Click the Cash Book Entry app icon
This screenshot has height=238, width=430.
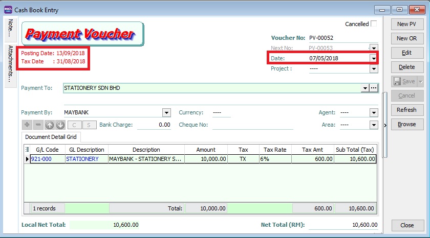pos(8,10)
